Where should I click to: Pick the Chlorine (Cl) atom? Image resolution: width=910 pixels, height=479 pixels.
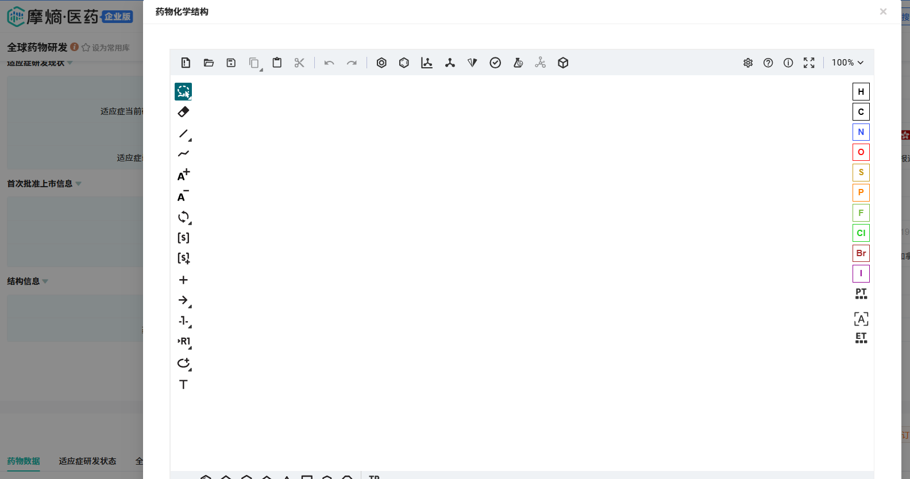coord(861,233)
